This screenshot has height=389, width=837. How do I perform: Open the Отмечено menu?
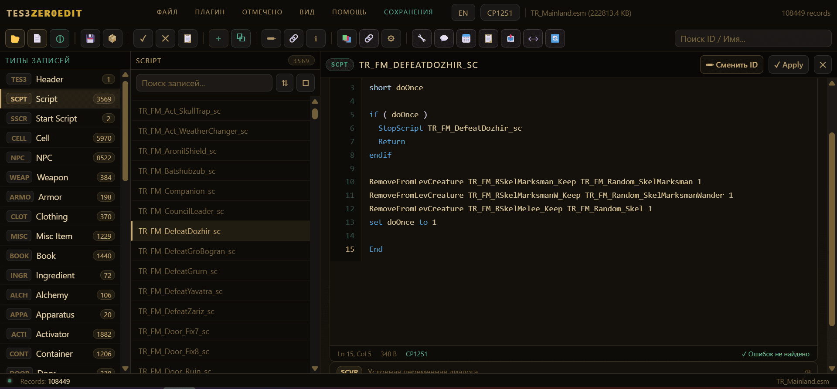(x=262, y=12)
